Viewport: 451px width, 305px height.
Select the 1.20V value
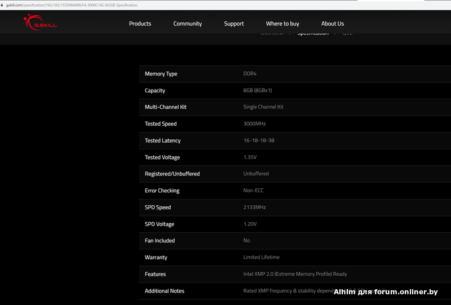point(250,224)
